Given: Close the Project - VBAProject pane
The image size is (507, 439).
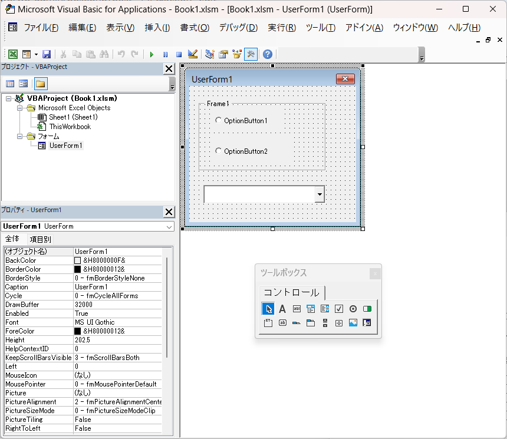Looking at the screenshot, I should (169, 69).
